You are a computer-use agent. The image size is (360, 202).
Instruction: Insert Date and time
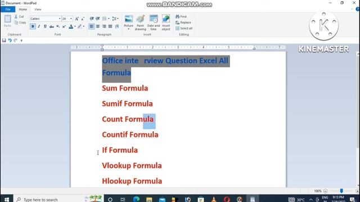(154, 22)
